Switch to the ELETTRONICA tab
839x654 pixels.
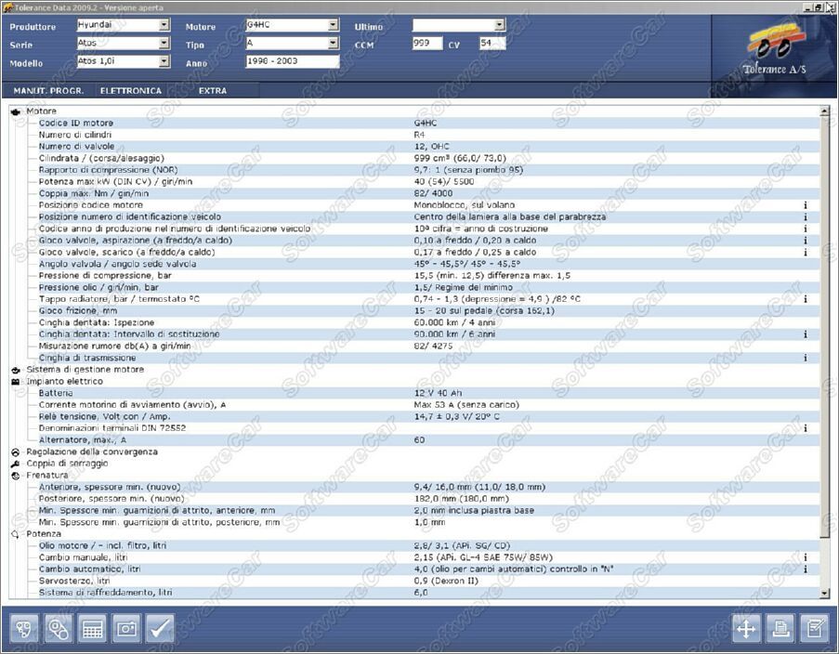point(131,91)
